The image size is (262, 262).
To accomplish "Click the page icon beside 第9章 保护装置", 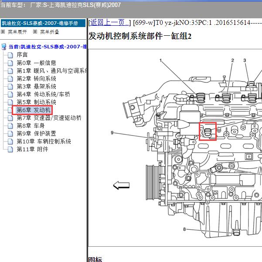I will 10,134.
